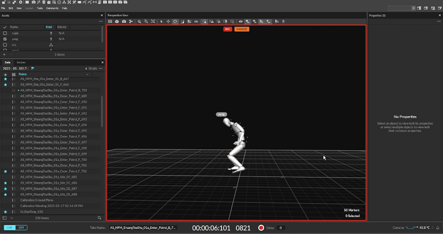Viewport: 443px width, 234px height.
Task: Enable the cuijie asset checkbox
Action: pyautogui.click(x=5, y=33)
